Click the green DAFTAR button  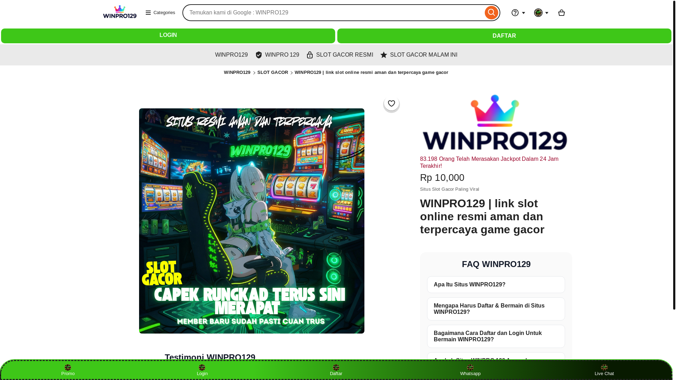504,36
